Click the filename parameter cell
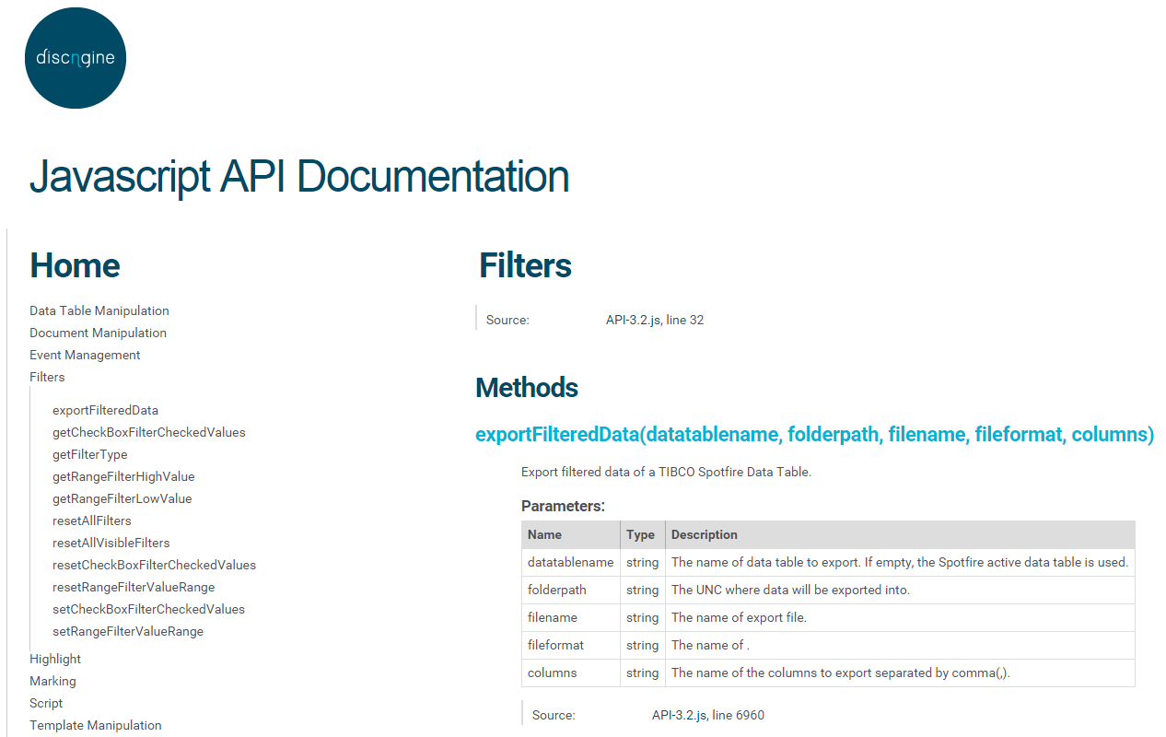The width and height of the screenshot is (1166, 737). tap(571, 617)
